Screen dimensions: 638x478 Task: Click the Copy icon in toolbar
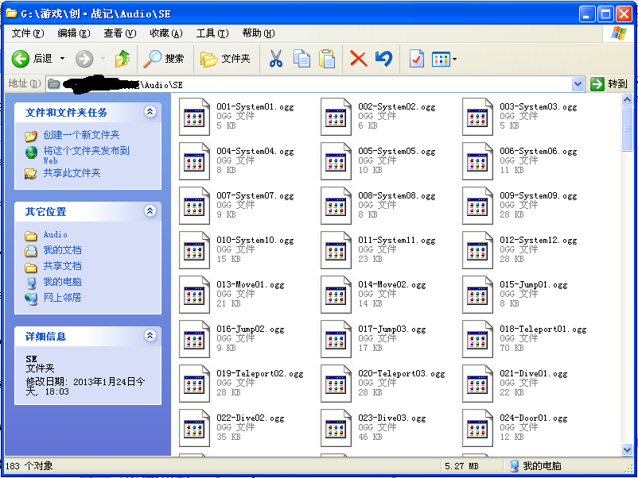(x=301, y=59)
